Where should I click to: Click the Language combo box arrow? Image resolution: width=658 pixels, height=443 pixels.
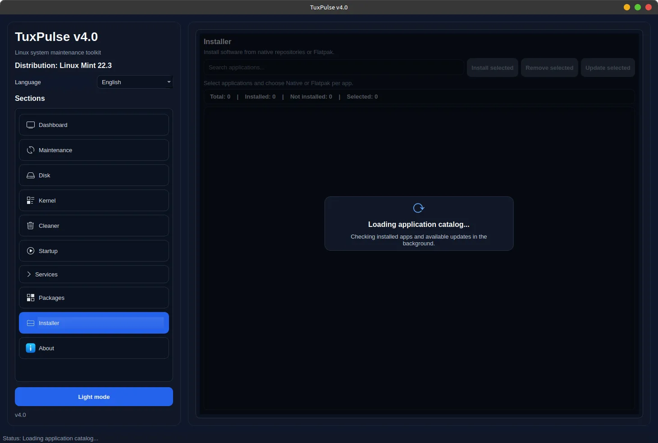[169, 82]
